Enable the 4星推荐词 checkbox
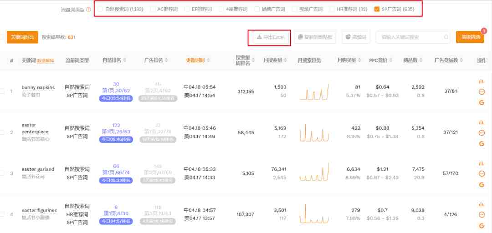Screen dimensions: 492x233 coord(221,10)
